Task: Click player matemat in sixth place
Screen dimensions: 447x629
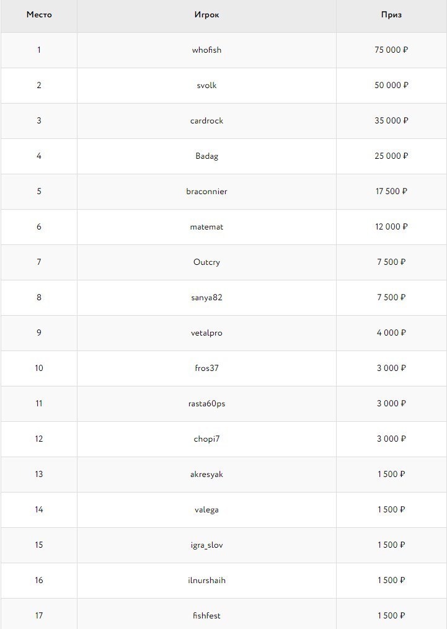Action: coord(206,227)
